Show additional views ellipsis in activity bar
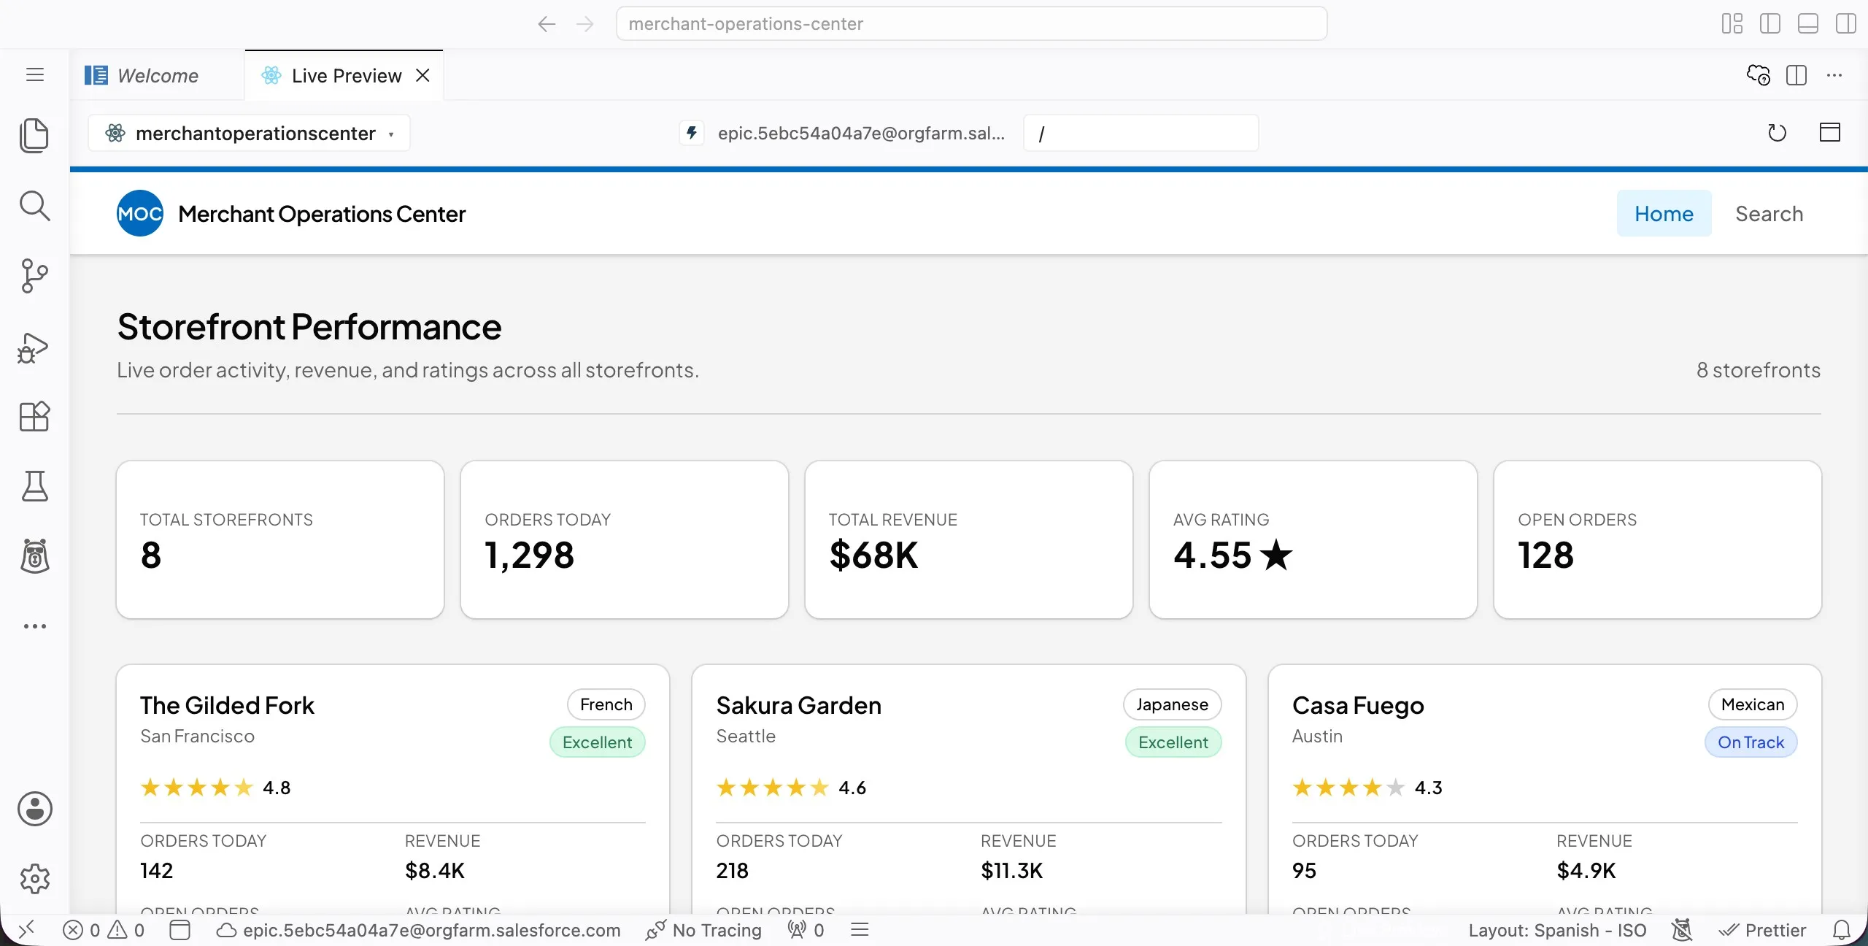Image resolution: width=1868 pixels, height=946 pixels. pyautogui.click(x=34, y=626)
